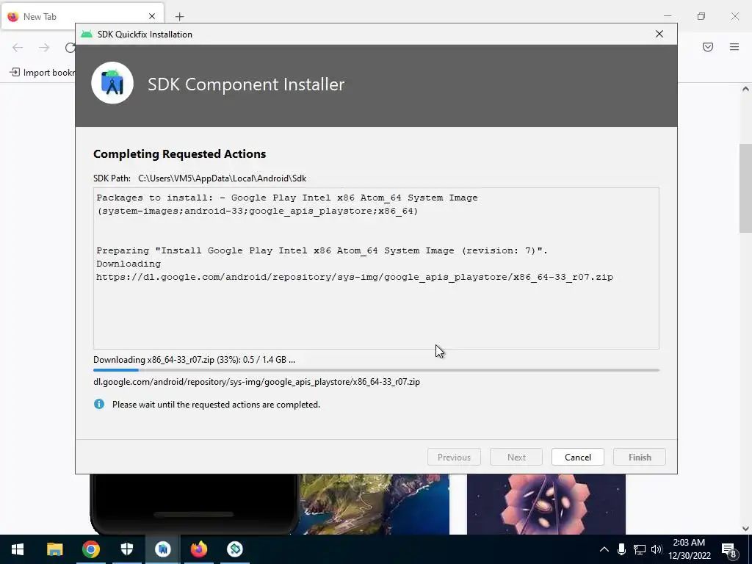Click the Android Studio logo in installer header
752x564 pixels.
(112, 83)
